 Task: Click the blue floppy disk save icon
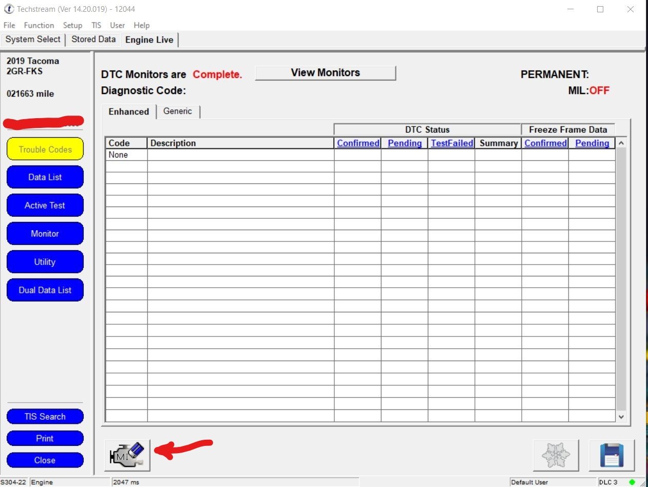[x=612, y=455]
